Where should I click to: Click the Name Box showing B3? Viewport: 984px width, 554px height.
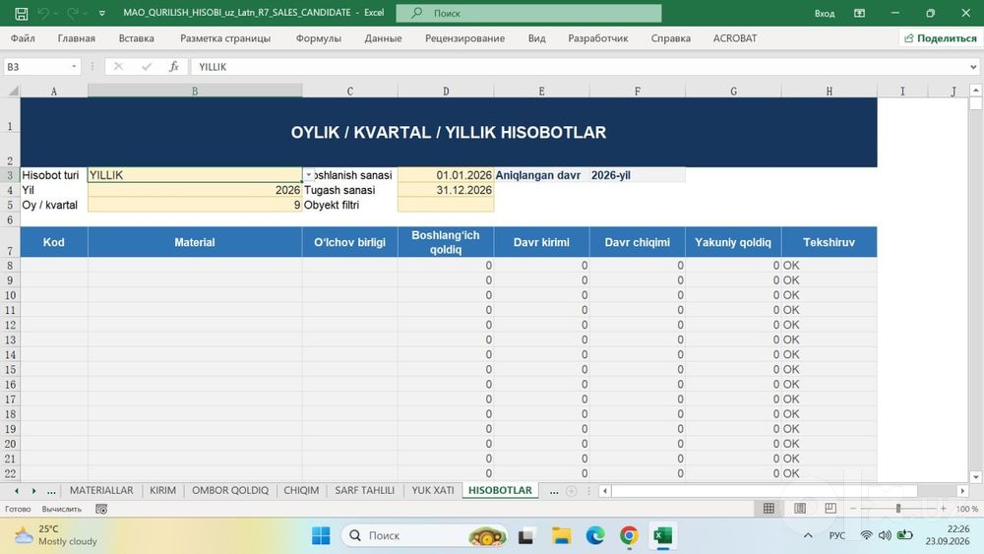click(x=36, y=67)
